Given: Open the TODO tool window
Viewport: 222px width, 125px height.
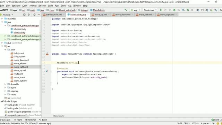Looking at the screenshot, I should point(18,120).
